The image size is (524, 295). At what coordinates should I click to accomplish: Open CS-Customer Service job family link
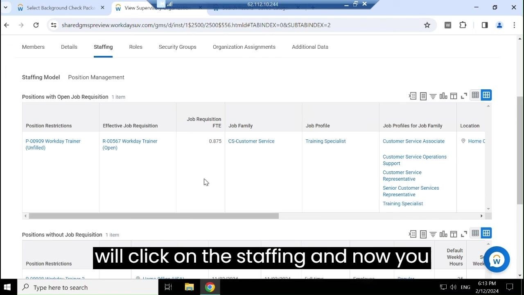[x=251, y=141]
